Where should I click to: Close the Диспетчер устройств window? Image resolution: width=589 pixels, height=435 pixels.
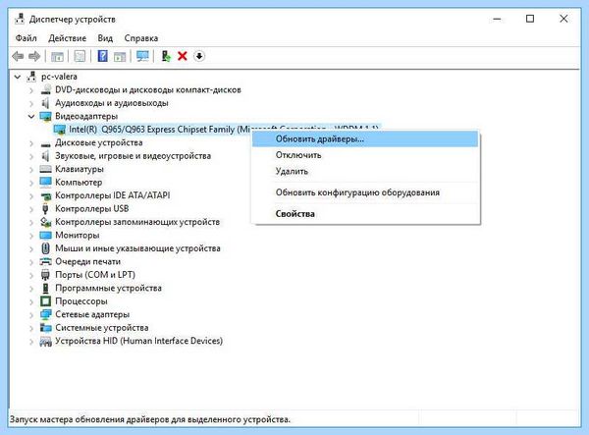click(x=563, y=19)
